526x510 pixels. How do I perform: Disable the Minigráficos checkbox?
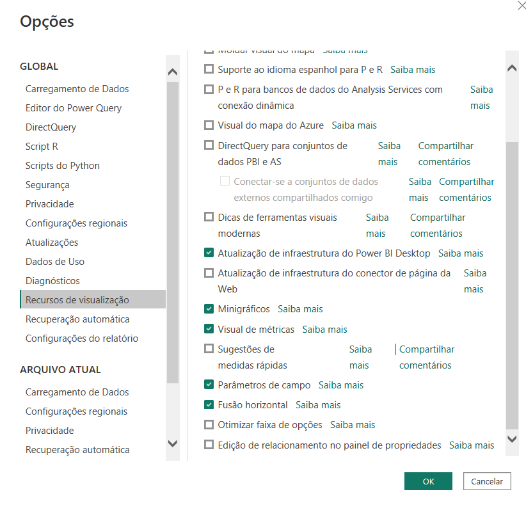pos(209,308)
